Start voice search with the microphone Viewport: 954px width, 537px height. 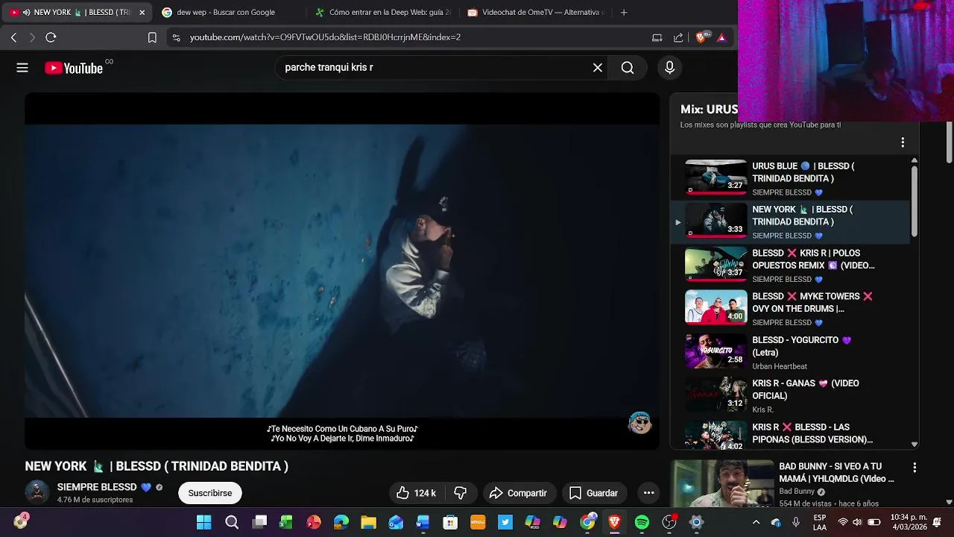tap(669, 68)
